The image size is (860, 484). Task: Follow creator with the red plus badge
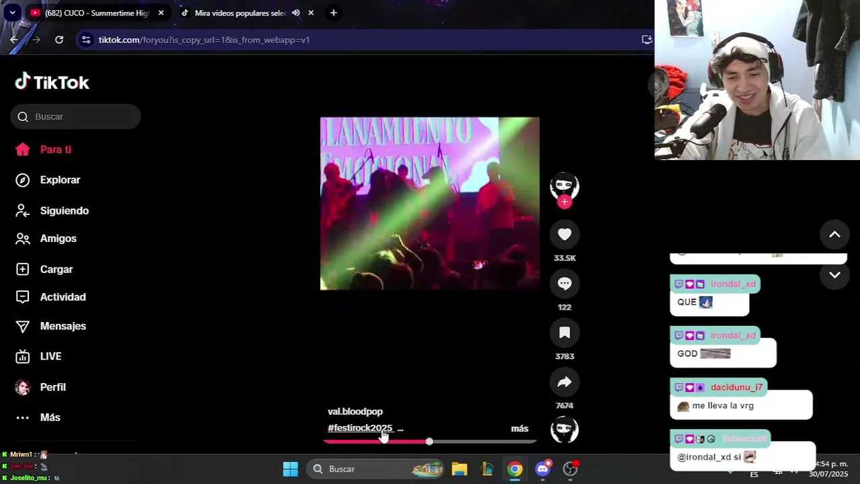click(x=565, y=202)
